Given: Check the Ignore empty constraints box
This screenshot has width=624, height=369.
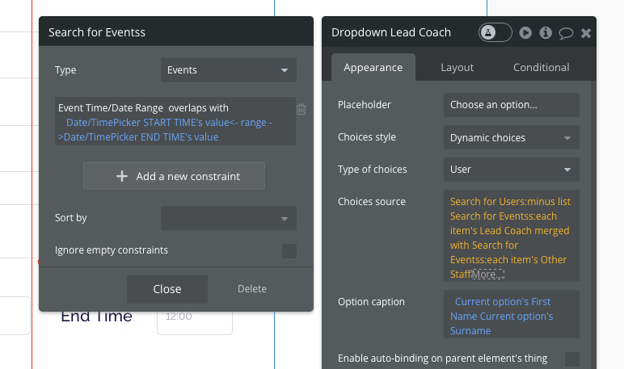Looking at the screenshot, I should click(289, 251).
